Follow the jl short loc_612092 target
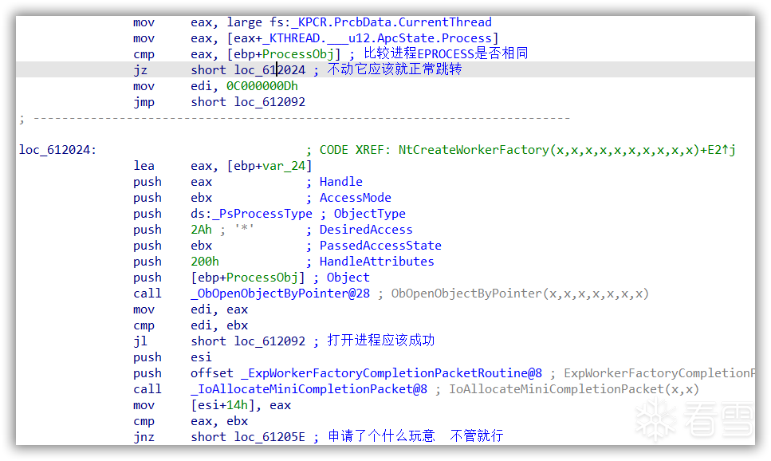Image resolution: width=771 pixels, height=461 pixels. (269, 341)
